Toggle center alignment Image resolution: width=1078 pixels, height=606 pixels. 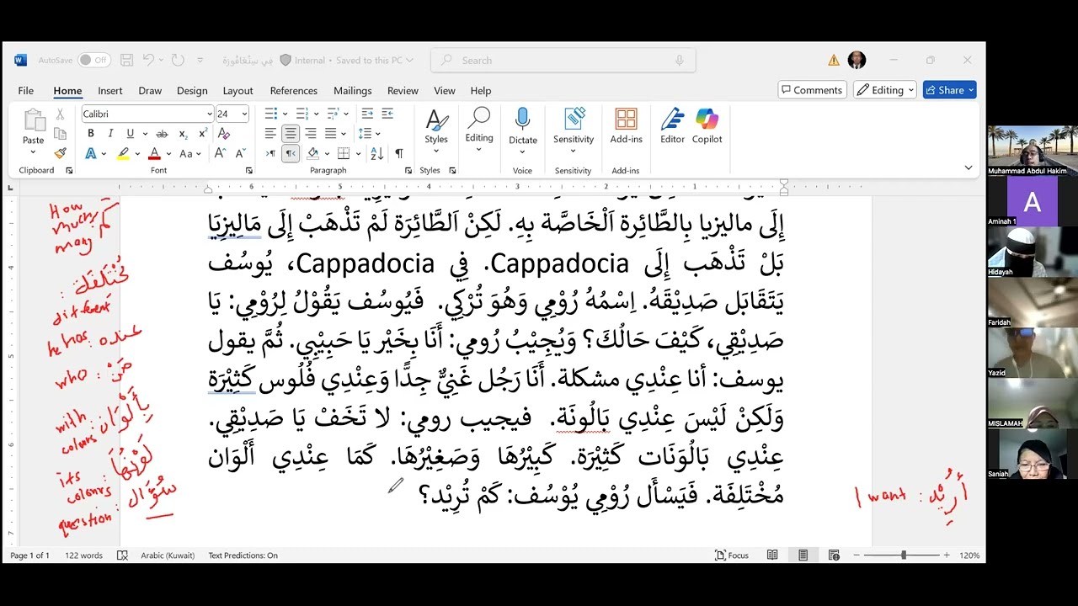(x=291, y=134)
